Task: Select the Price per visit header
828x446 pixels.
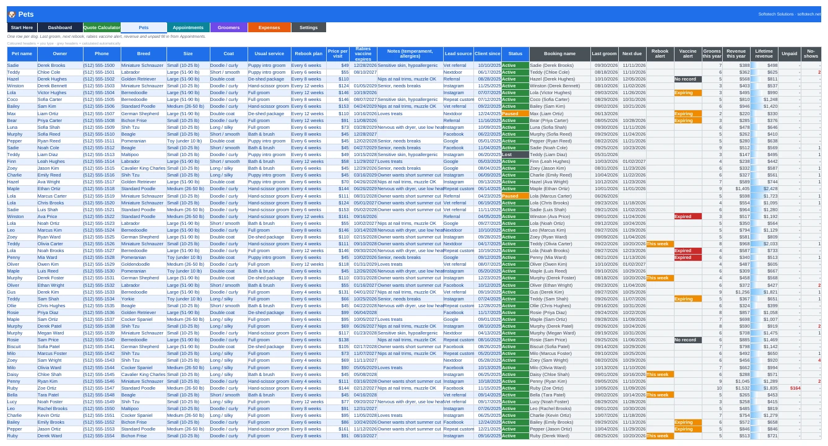Action: [x=338, y=55]
